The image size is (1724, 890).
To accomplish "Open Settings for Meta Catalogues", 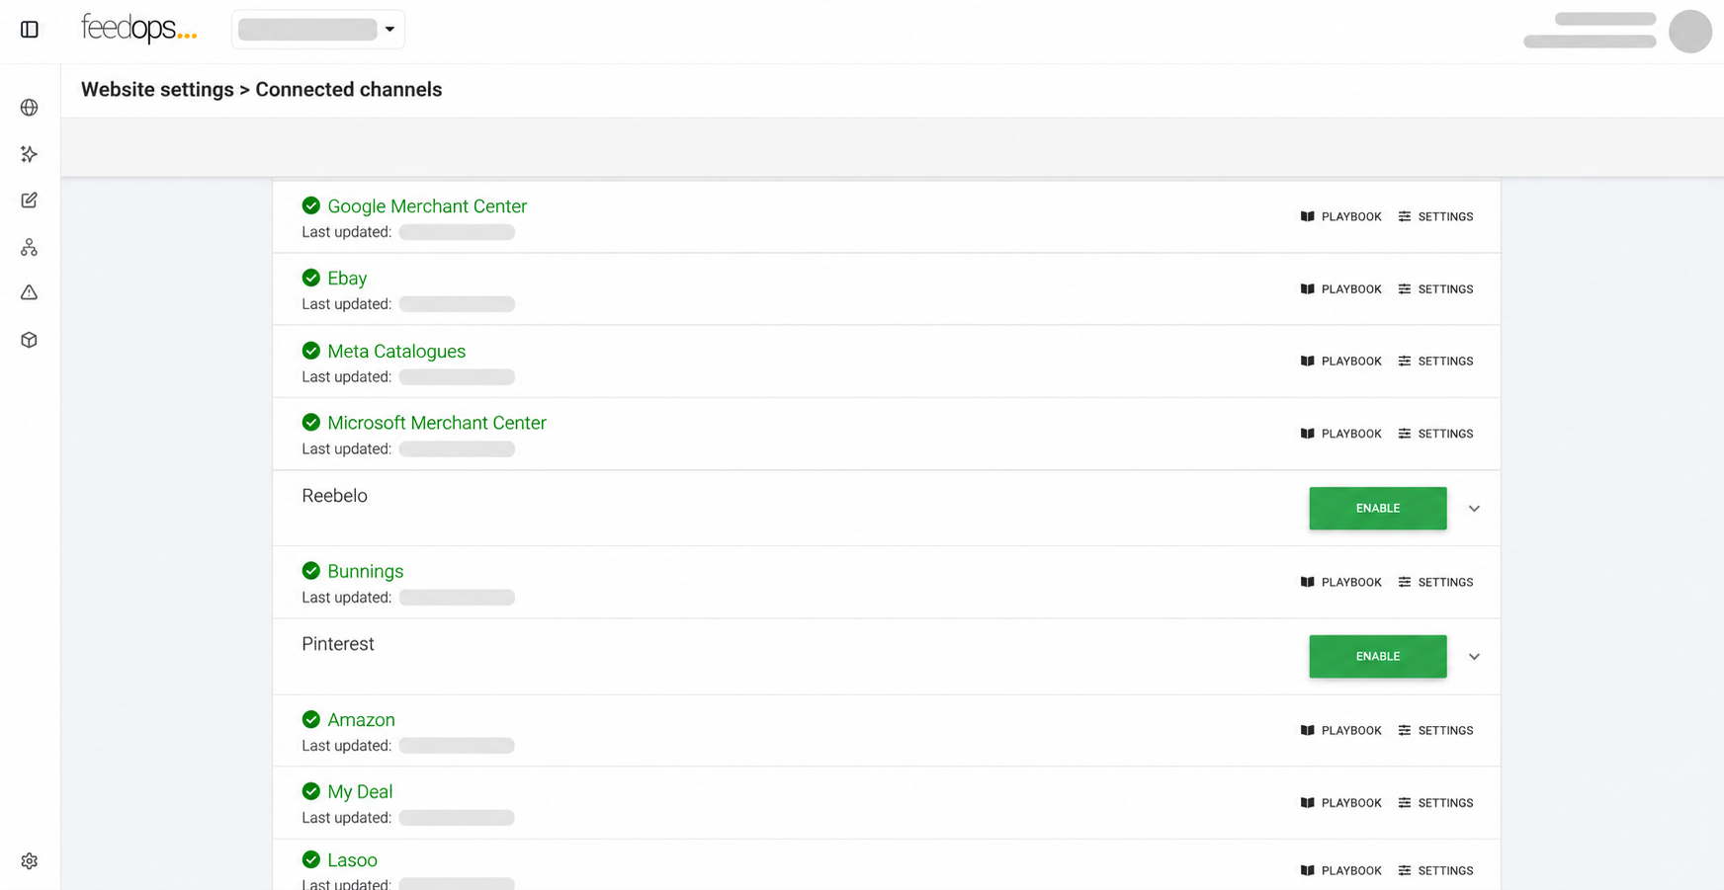I will click(x=1436, y=362).
